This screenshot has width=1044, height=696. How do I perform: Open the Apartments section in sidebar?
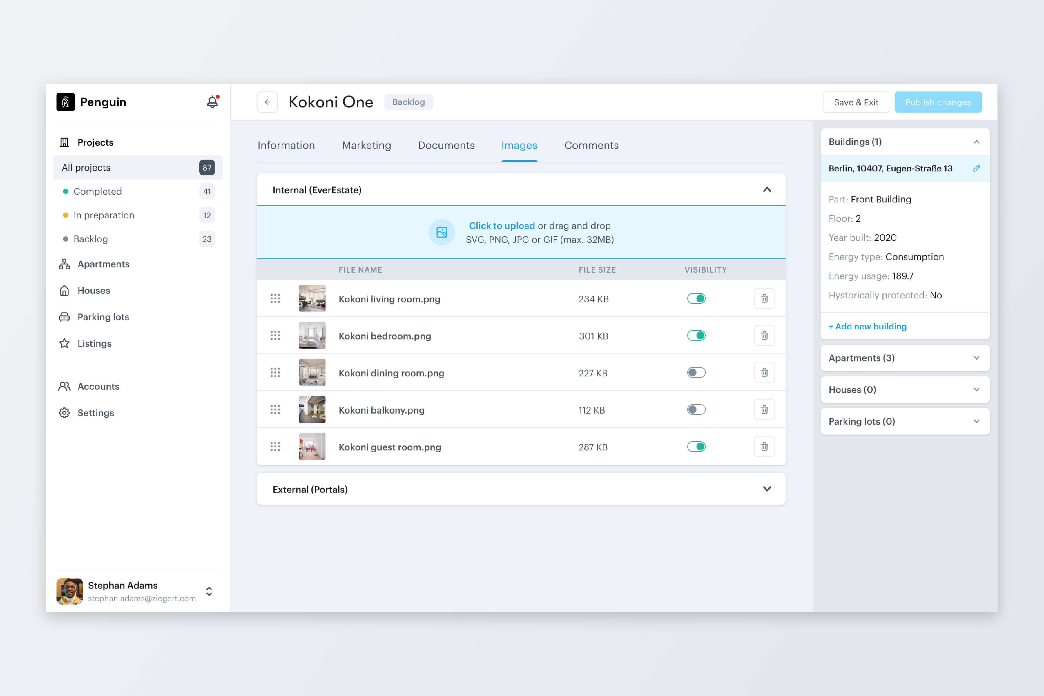point(103,264)
